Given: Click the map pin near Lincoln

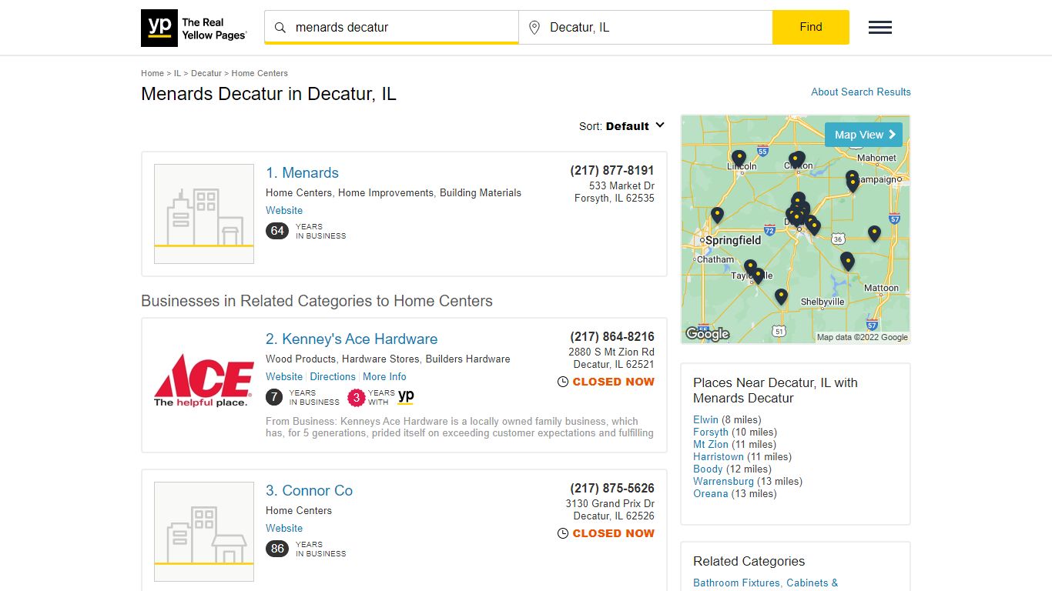Looking at the screenshot, I should click(x=739, y=159).
